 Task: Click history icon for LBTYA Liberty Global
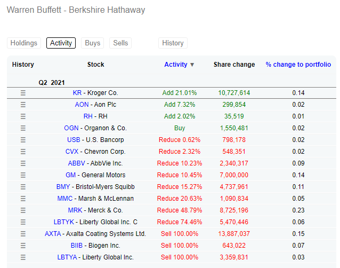(x=23, y=257)
